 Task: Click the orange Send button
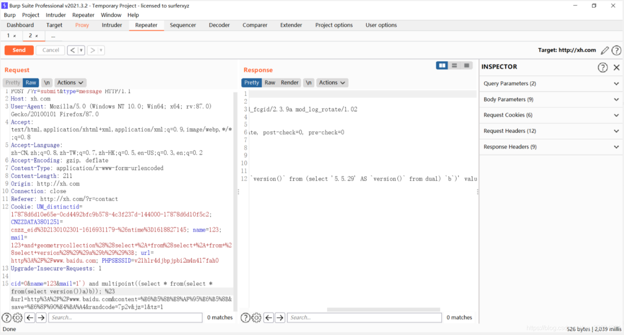point(19,50)
